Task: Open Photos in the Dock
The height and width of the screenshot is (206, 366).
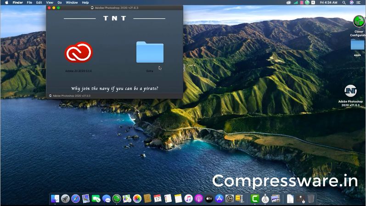Action: click(137, 199)
